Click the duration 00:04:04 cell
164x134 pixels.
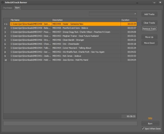point(129,60)
